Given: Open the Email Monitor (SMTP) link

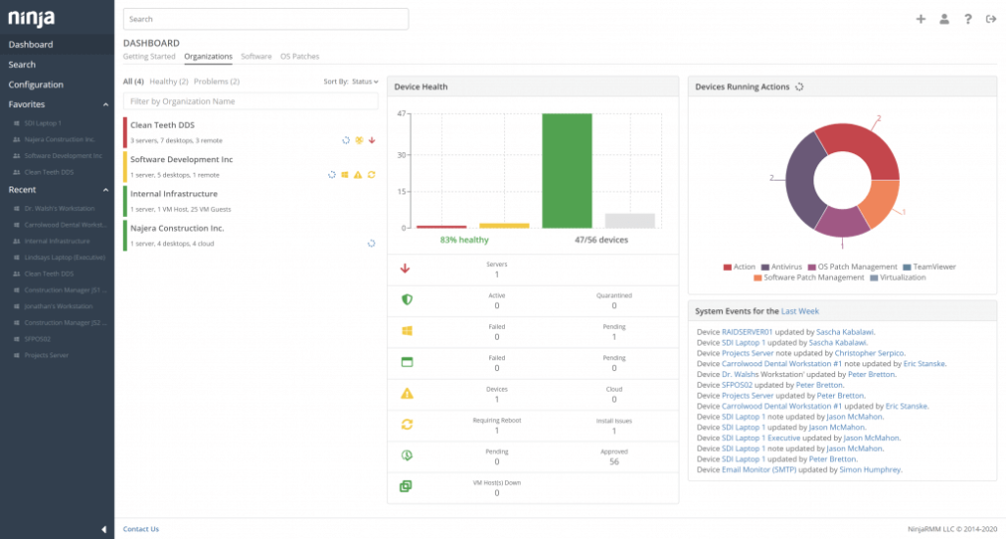Looking at the screenshot, I should [x=759, y=469].
